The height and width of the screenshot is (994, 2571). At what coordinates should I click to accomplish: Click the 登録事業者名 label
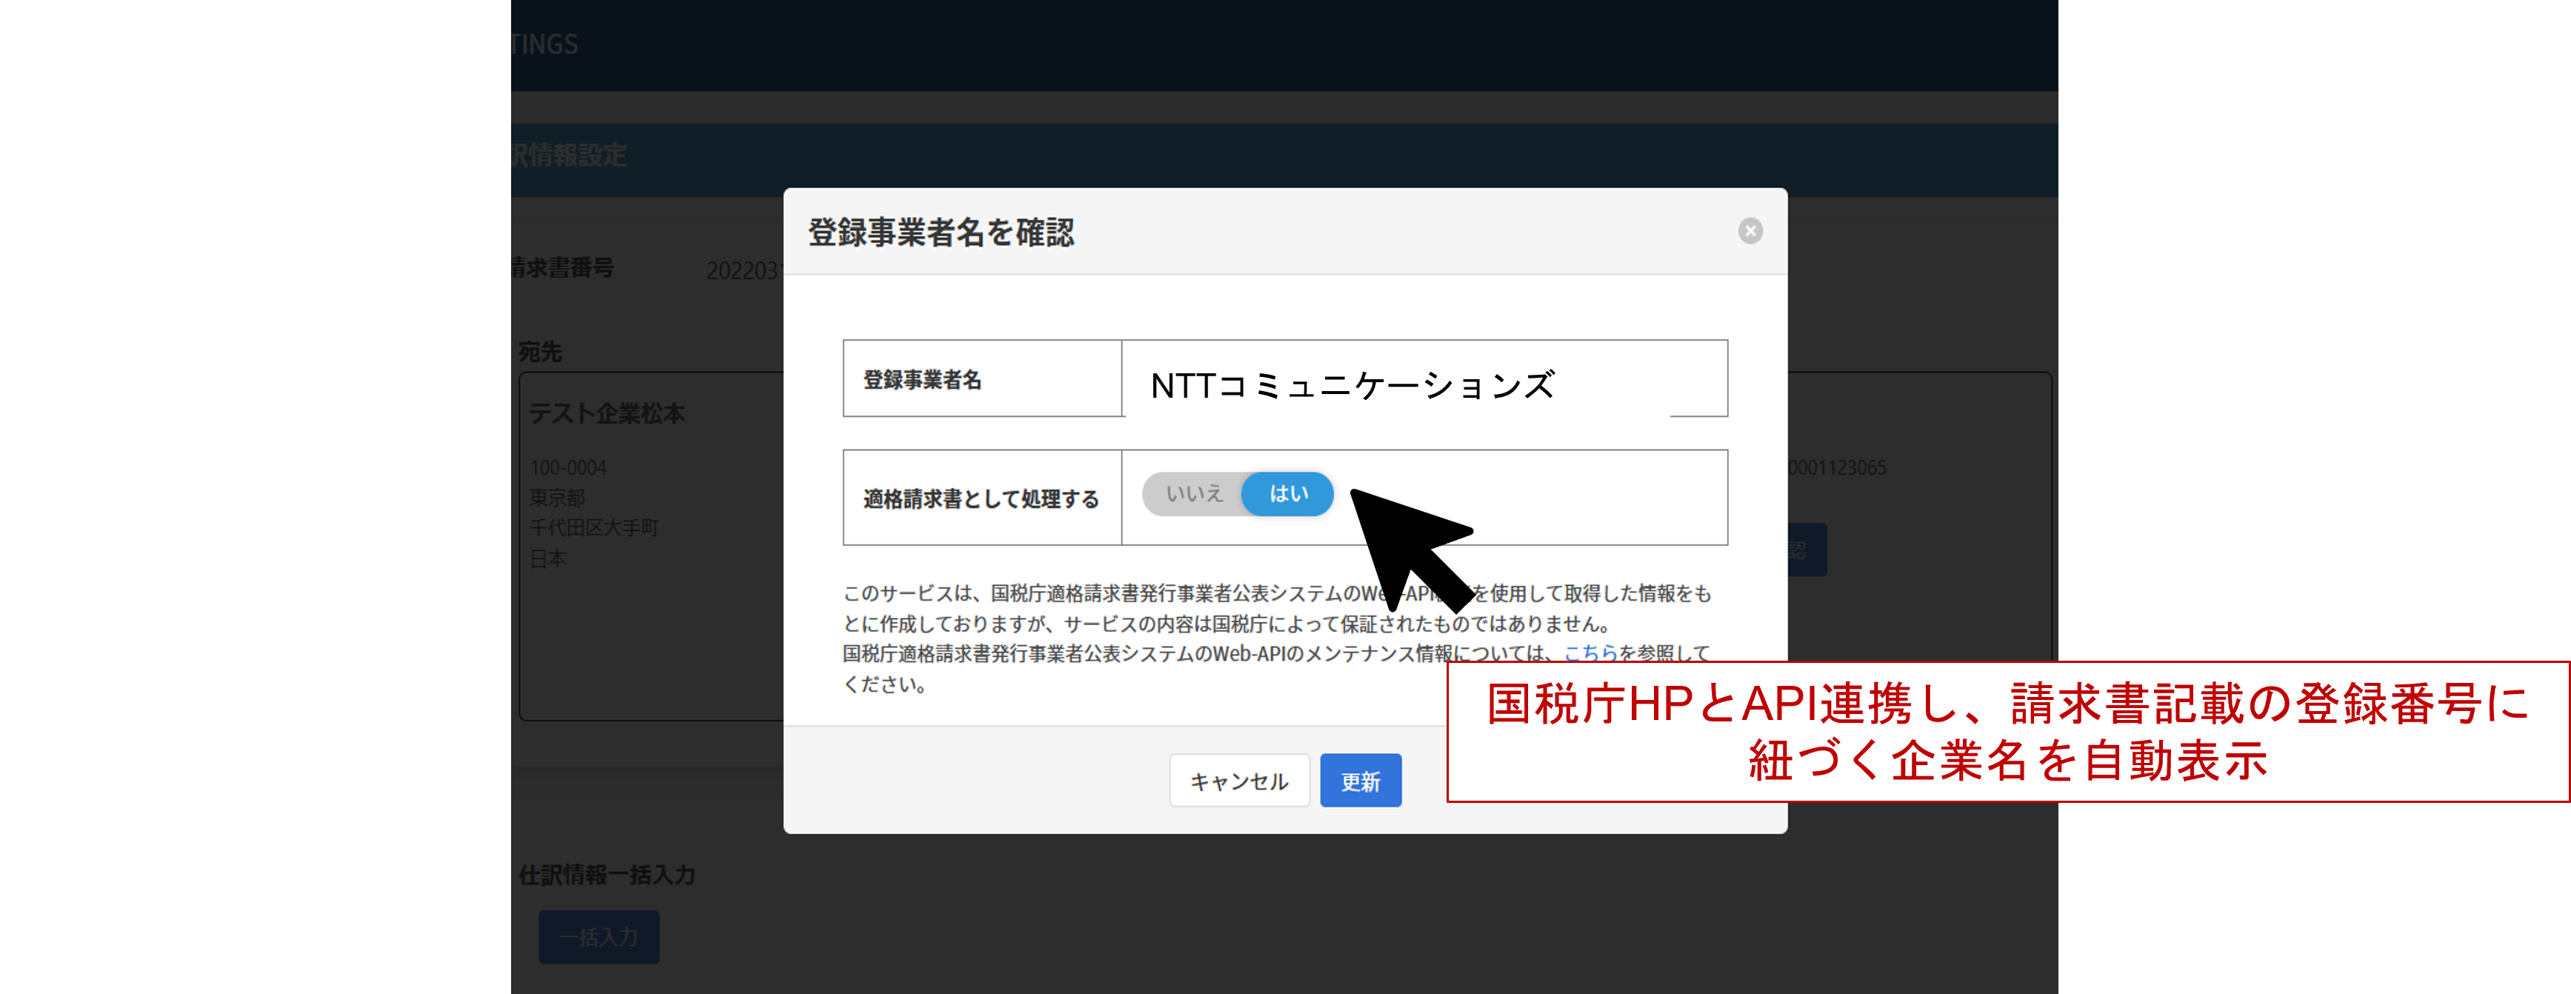coord(922,380)
